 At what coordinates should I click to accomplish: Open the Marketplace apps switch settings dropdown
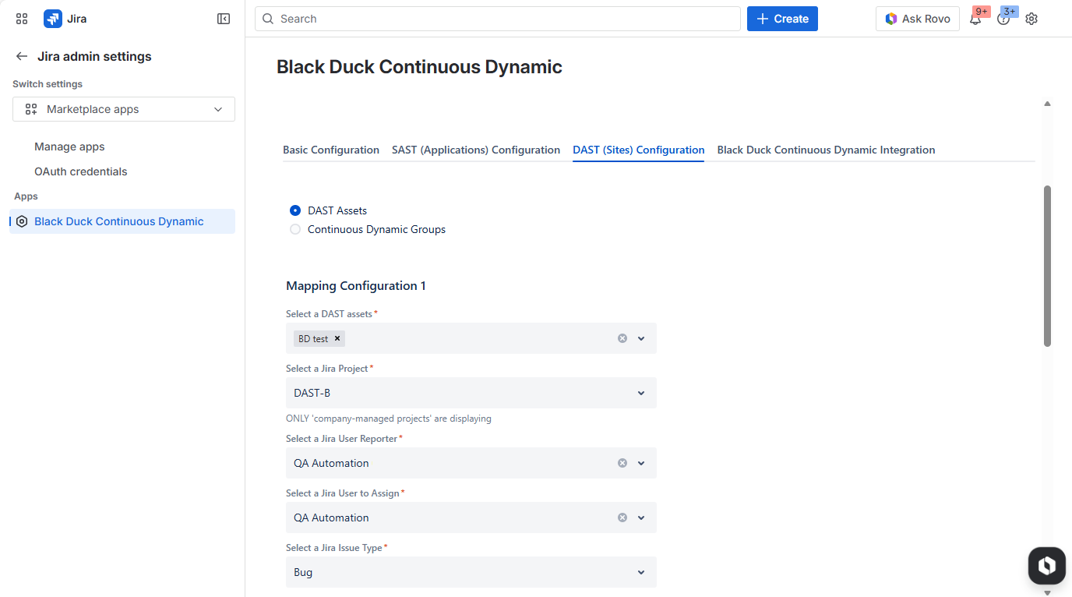click(123, 109)
